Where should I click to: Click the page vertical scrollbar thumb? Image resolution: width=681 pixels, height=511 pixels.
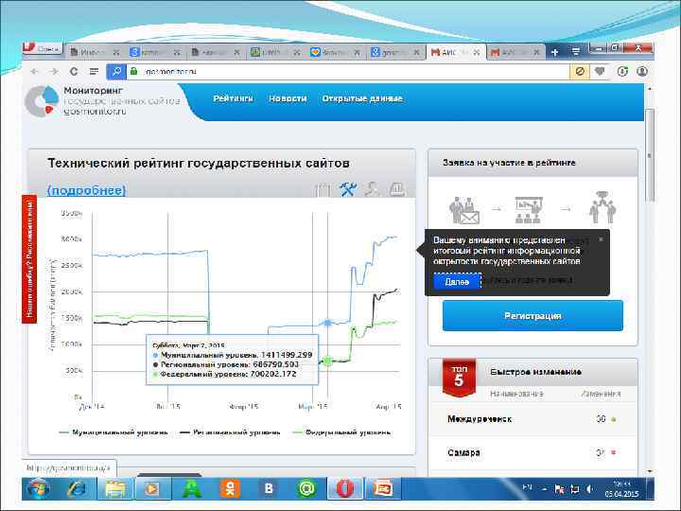click(649, 155)
